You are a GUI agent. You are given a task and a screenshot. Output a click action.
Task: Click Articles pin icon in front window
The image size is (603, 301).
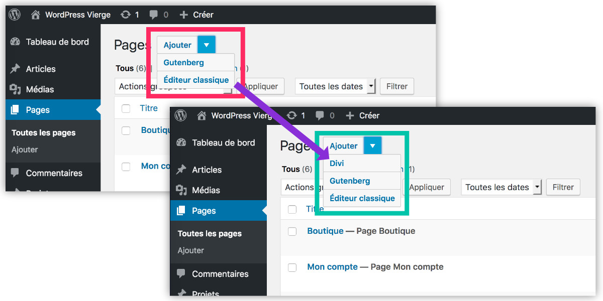click(181, 170)
